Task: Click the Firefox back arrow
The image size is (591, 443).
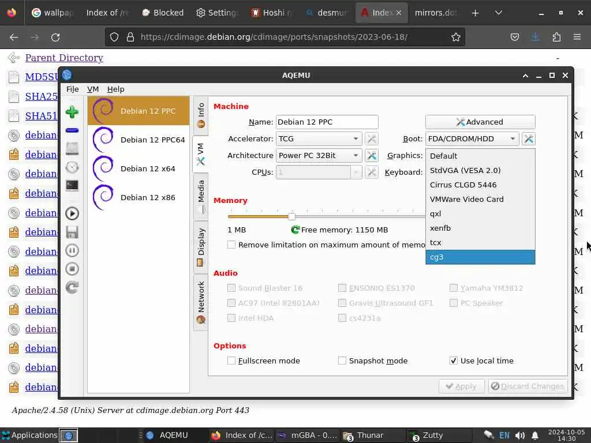Action: click(14, 37)
